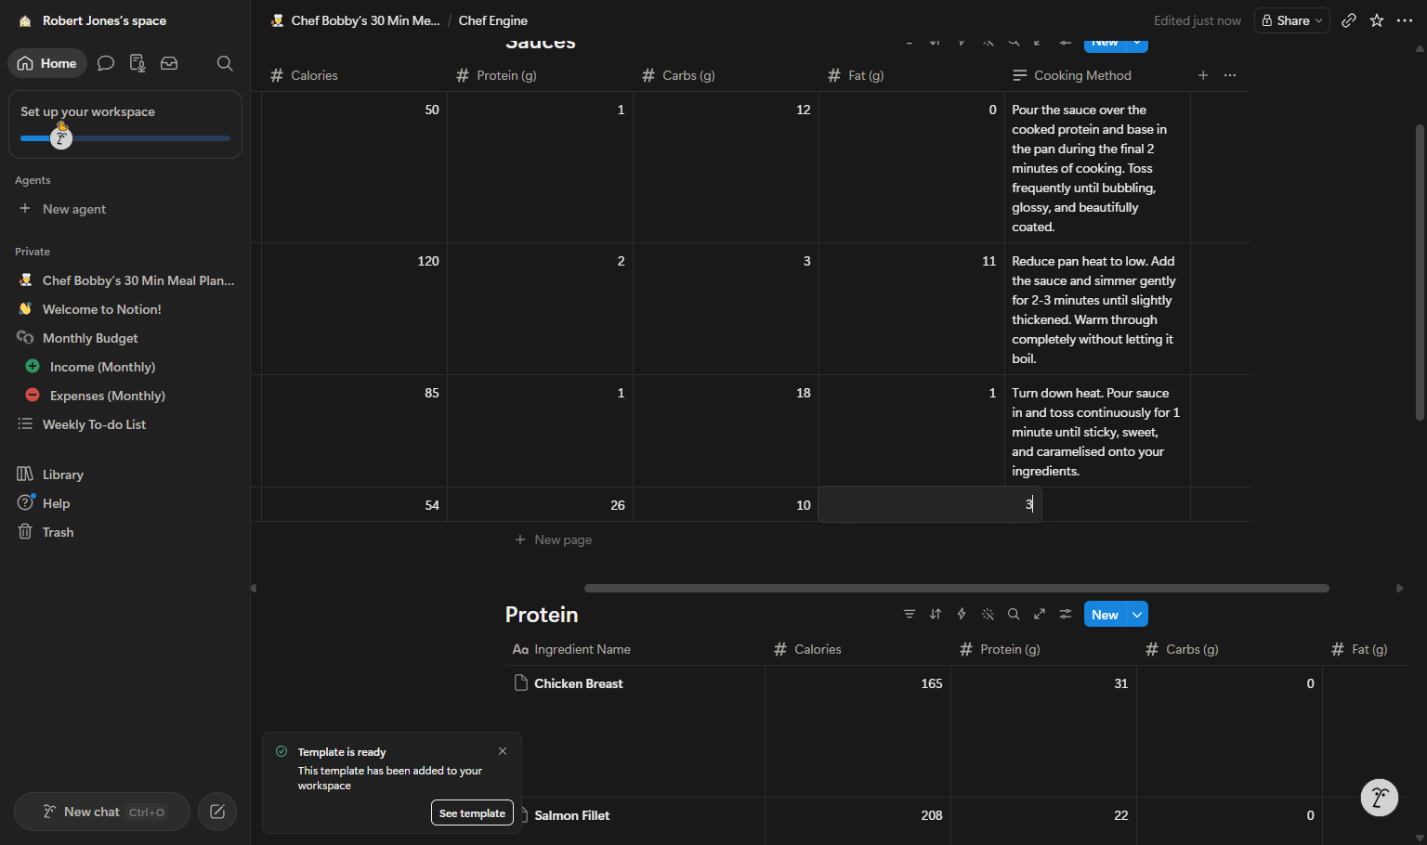1427x845 pixels.
Task: Select the Home tab in sidebar
Action: coord(47,63)
